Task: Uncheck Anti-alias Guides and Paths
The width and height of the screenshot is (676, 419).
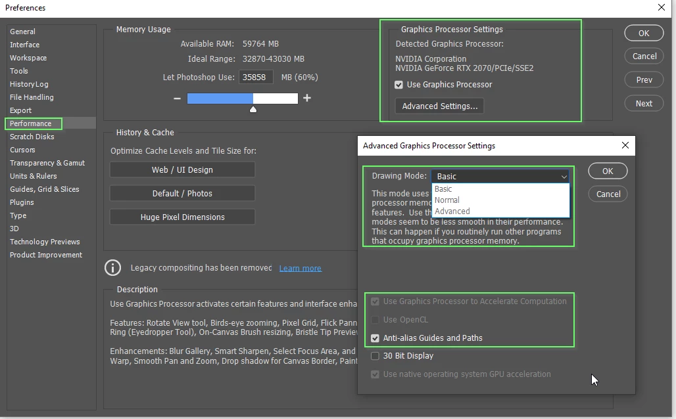Action: point(375,338)
